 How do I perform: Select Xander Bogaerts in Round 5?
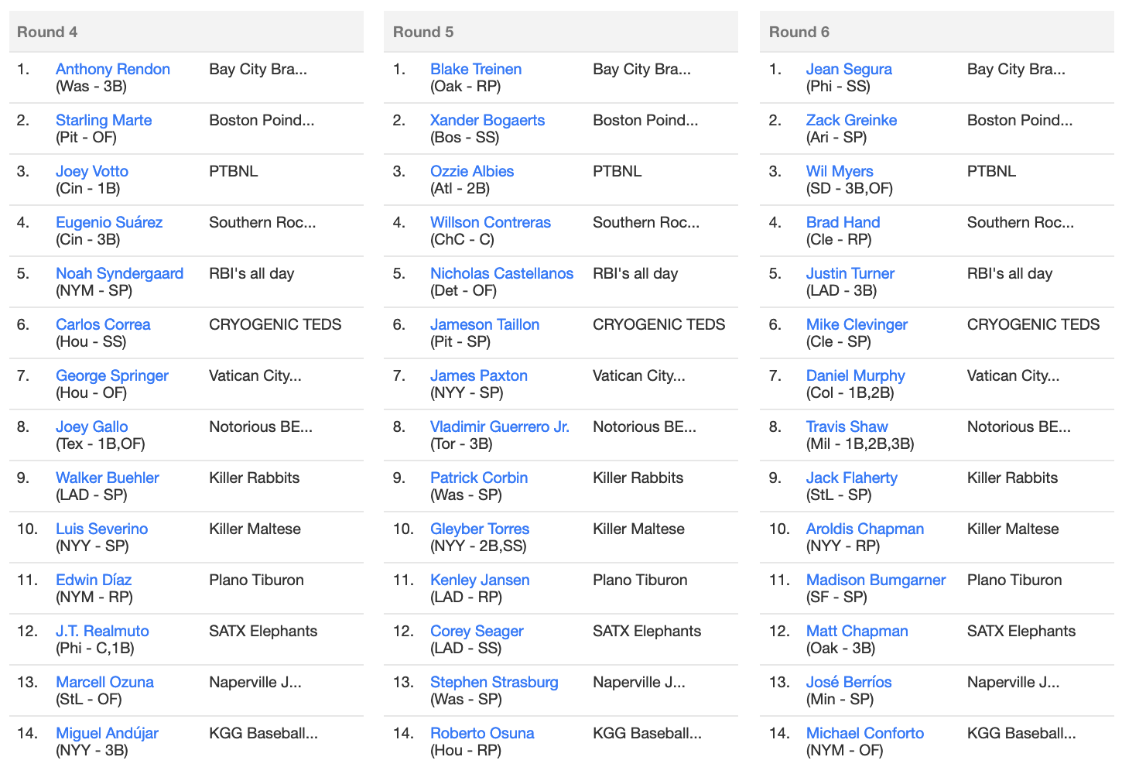(x=487, y=120)
